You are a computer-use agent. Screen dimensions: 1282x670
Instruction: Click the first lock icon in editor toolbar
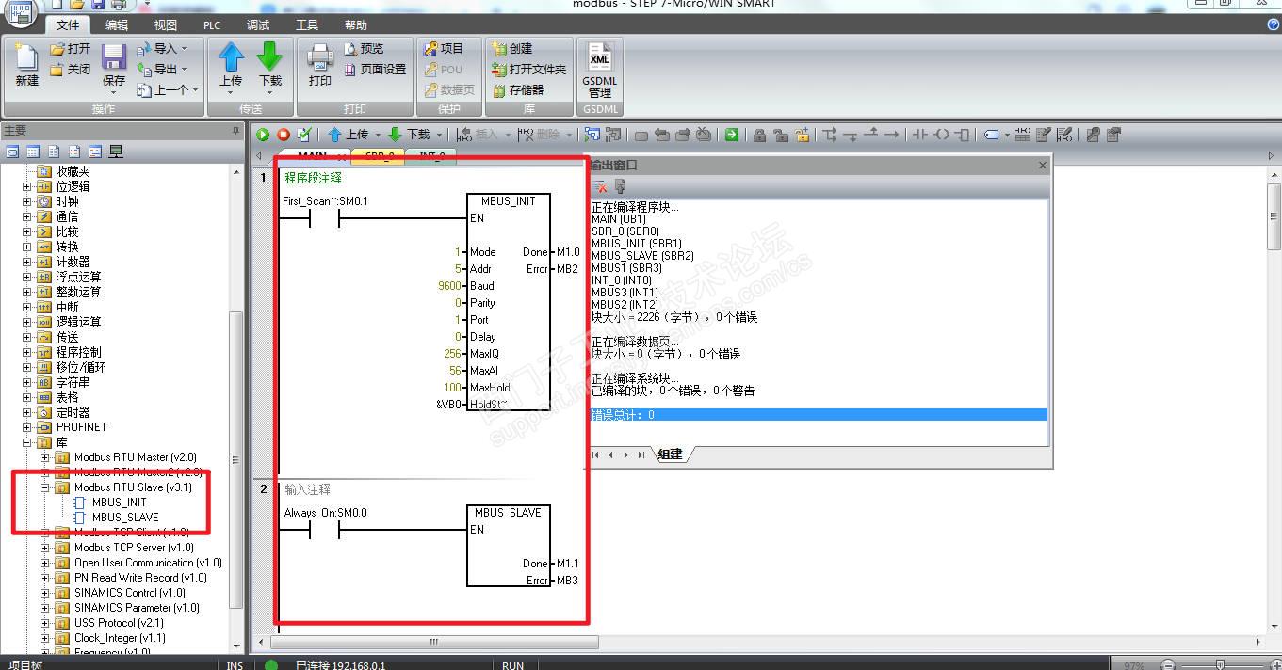pyautogui.click(x=759, y=136)
